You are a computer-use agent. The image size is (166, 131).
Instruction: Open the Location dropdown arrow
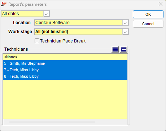click(125, 23)
